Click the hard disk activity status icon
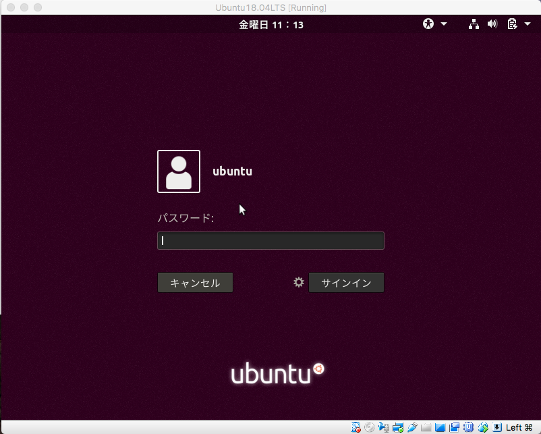Screen dimensions: 541x434 355,427
